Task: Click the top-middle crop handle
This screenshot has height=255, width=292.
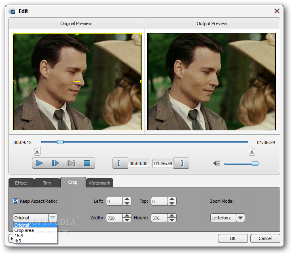Action: pyautogui.click(x=77, y=34)
